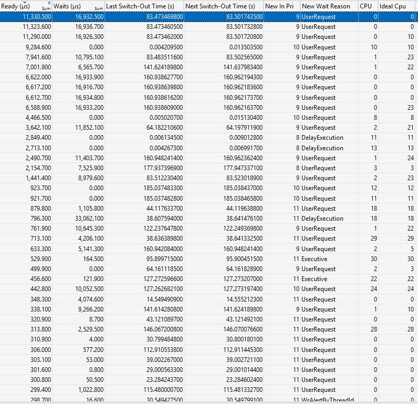Click the Ready value 633.300
418x404 pixels.
40,249
